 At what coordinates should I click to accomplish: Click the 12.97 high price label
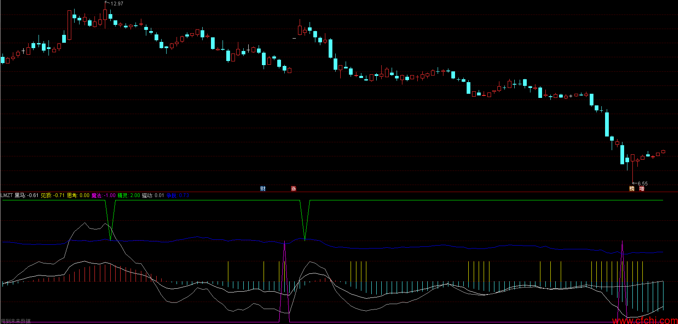point(117,4)
